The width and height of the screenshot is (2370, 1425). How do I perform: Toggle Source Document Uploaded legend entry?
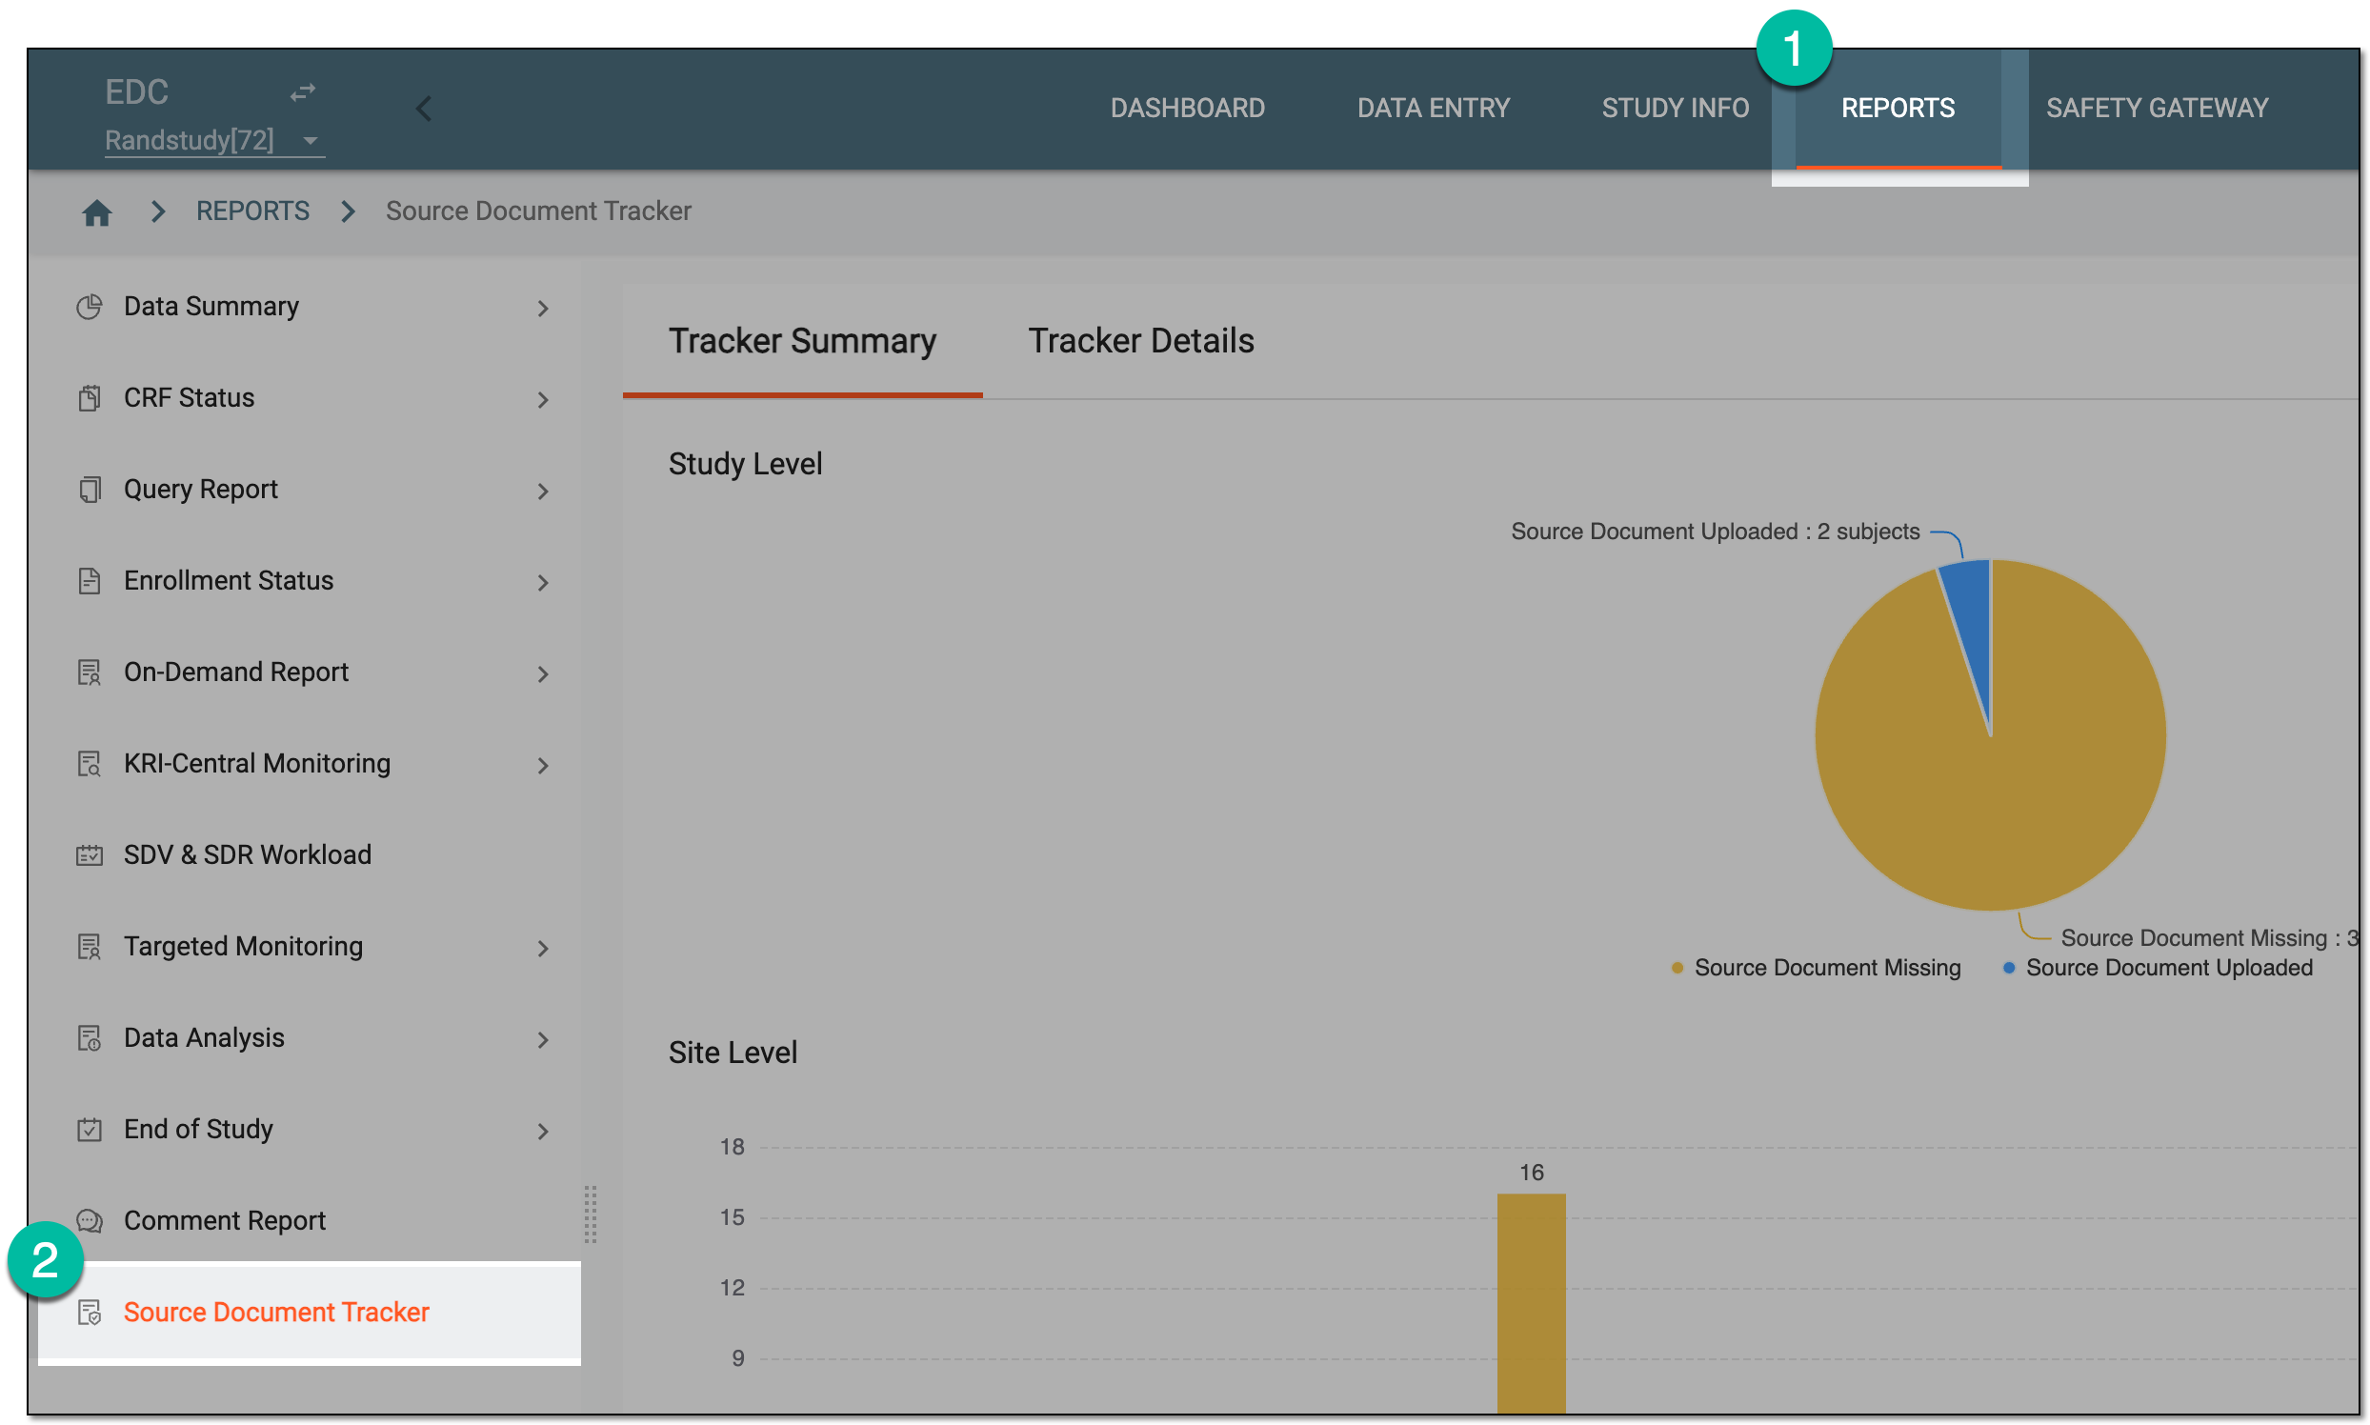(2158, 967)
